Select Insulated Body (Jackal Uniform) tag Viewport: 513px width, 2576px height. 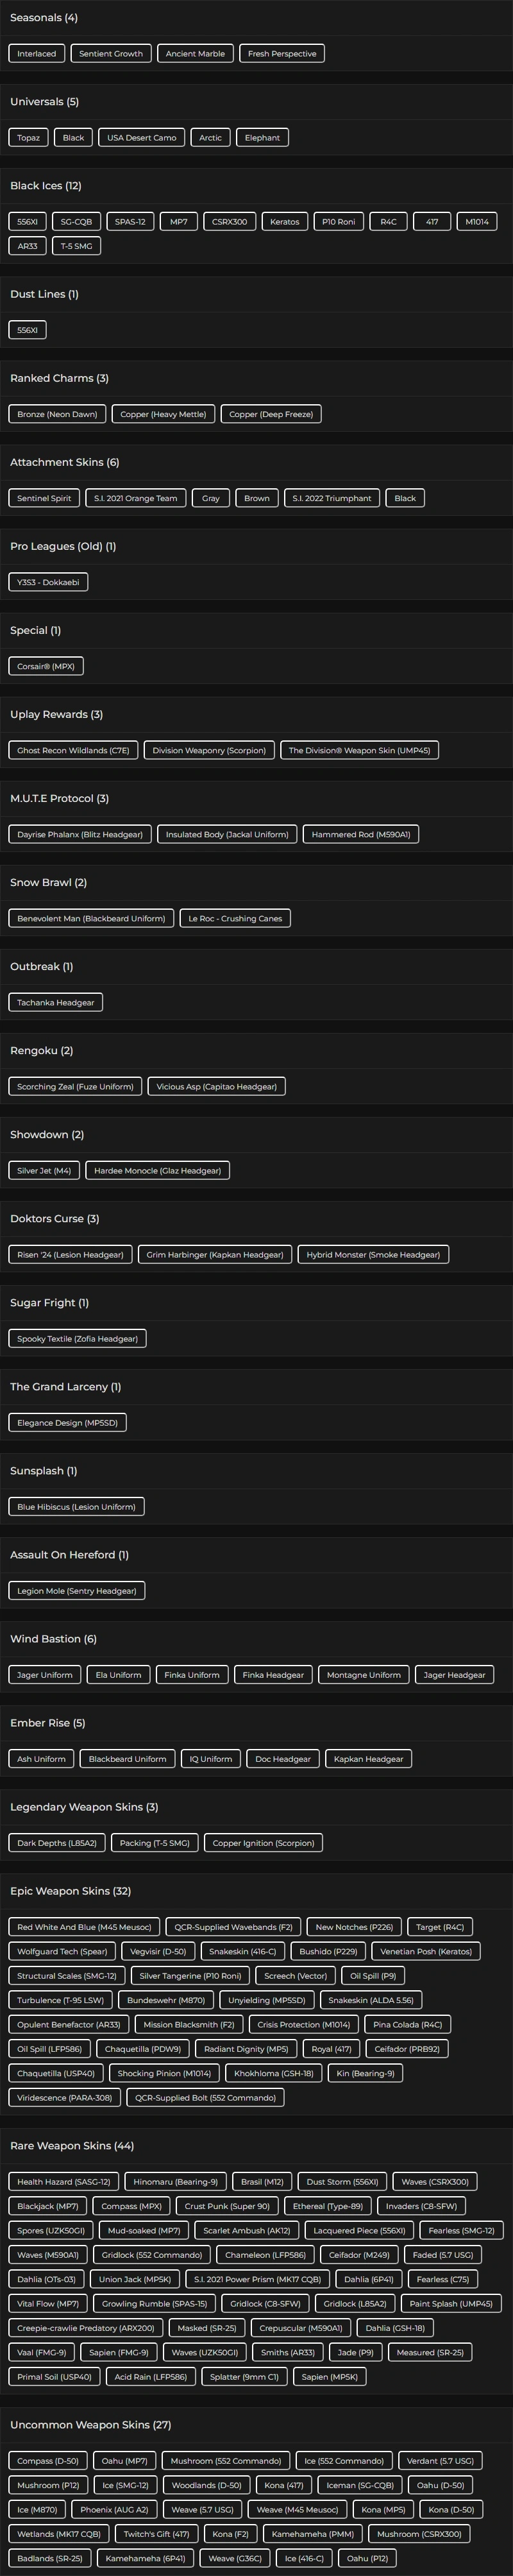click(227, 834)
